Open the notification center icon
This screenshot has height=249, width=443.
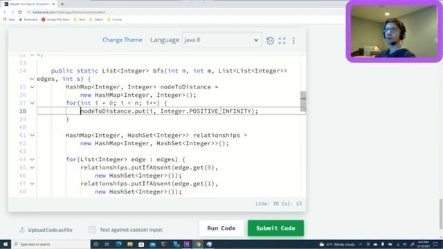coord(435,244)
